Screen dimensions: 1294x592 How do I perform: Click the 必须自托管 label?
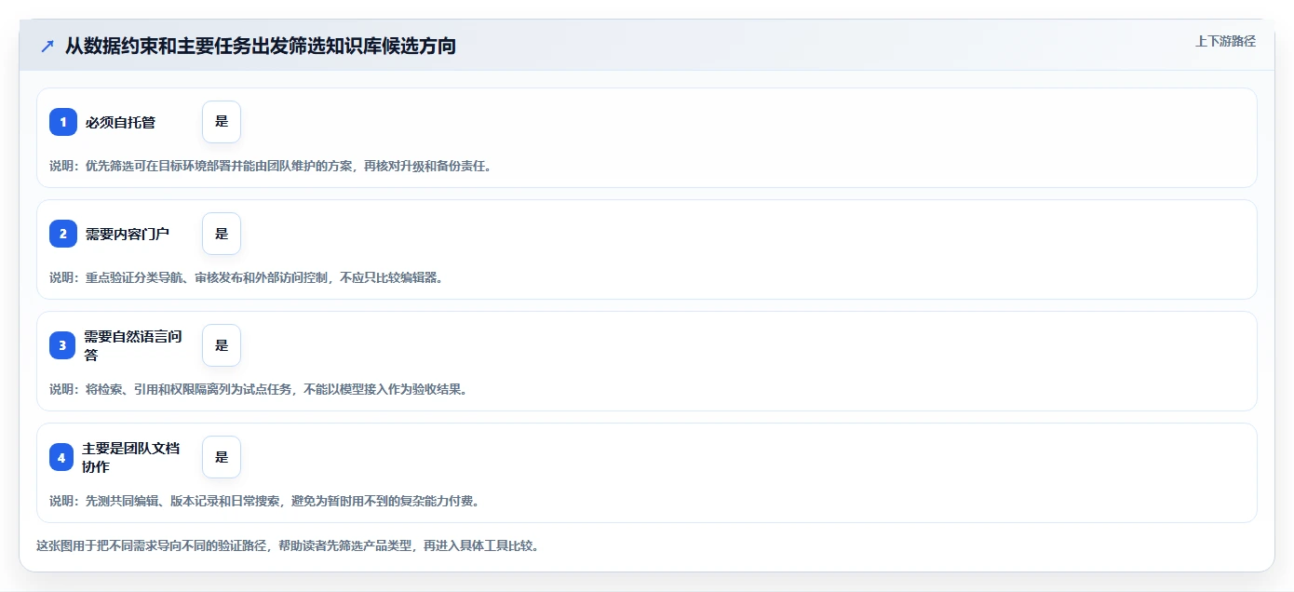(x=120, y=122)
